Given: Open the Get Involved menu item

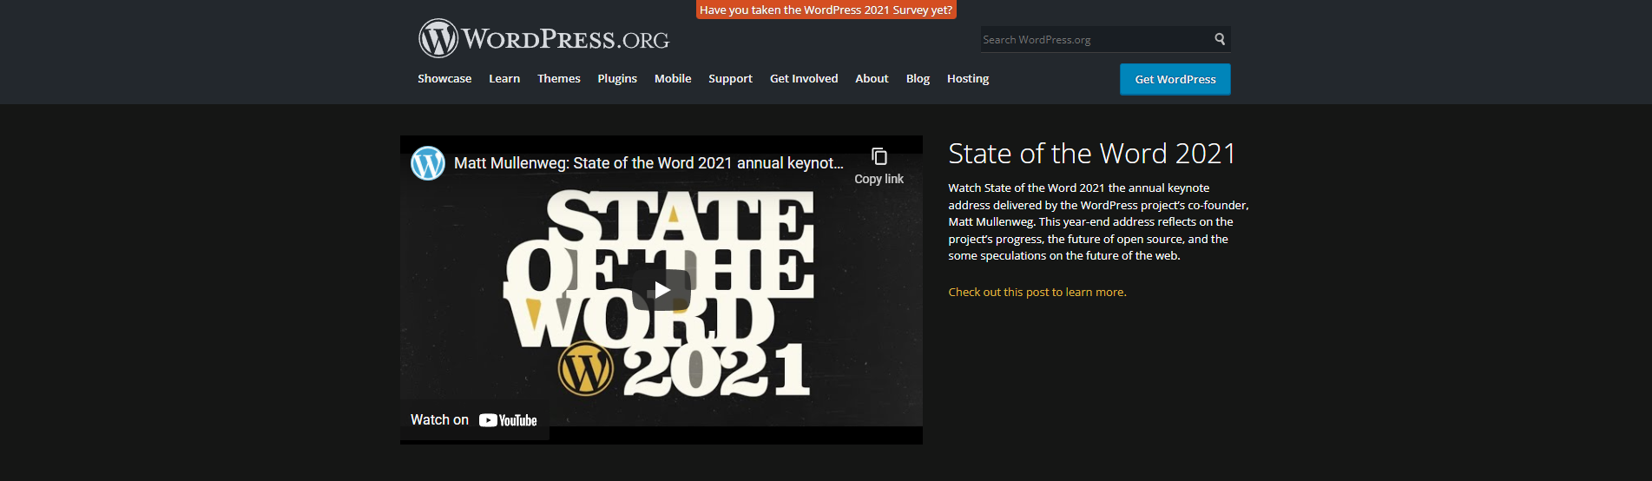Looking at the screenshot, I should point(804,79).
